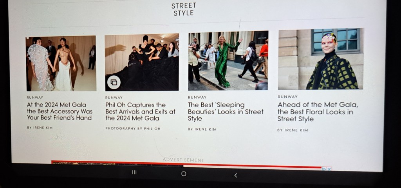The width and height of the screenshot is (401, 188).
Task: Click the Street Style section heading
Action: tap(184, 9)
